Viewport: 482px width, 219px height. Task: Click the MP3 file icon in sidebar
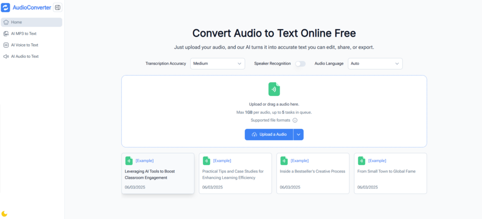coord(6,34)
